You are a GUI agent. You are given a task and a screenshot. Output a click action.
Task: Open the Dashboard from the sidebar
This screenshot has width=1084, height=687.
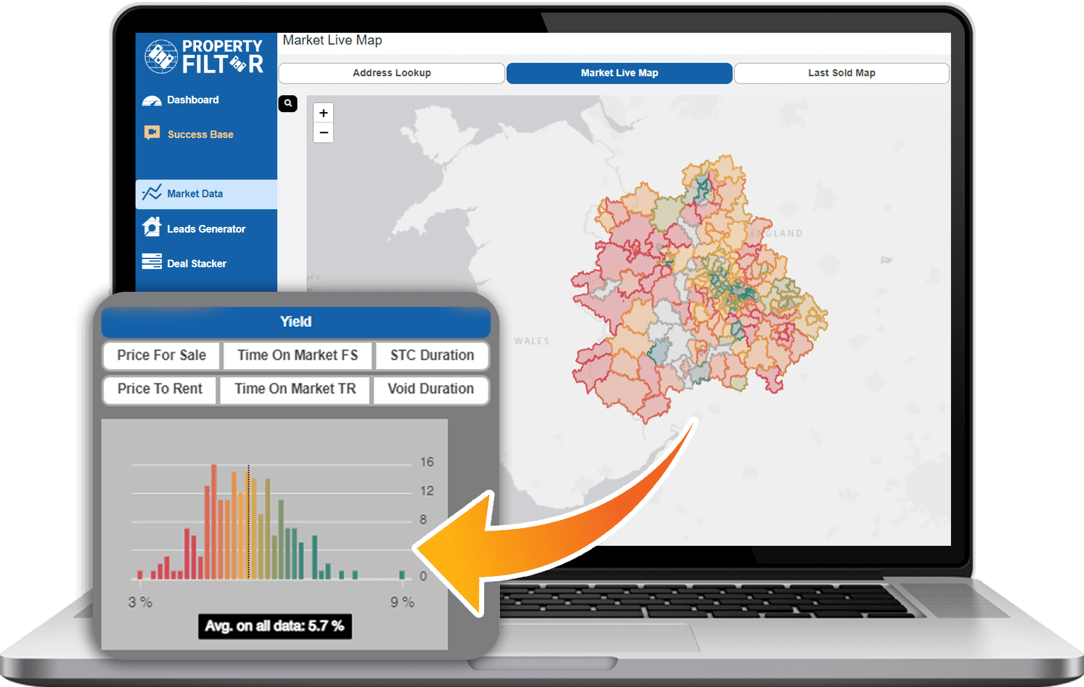click(193, 100)
